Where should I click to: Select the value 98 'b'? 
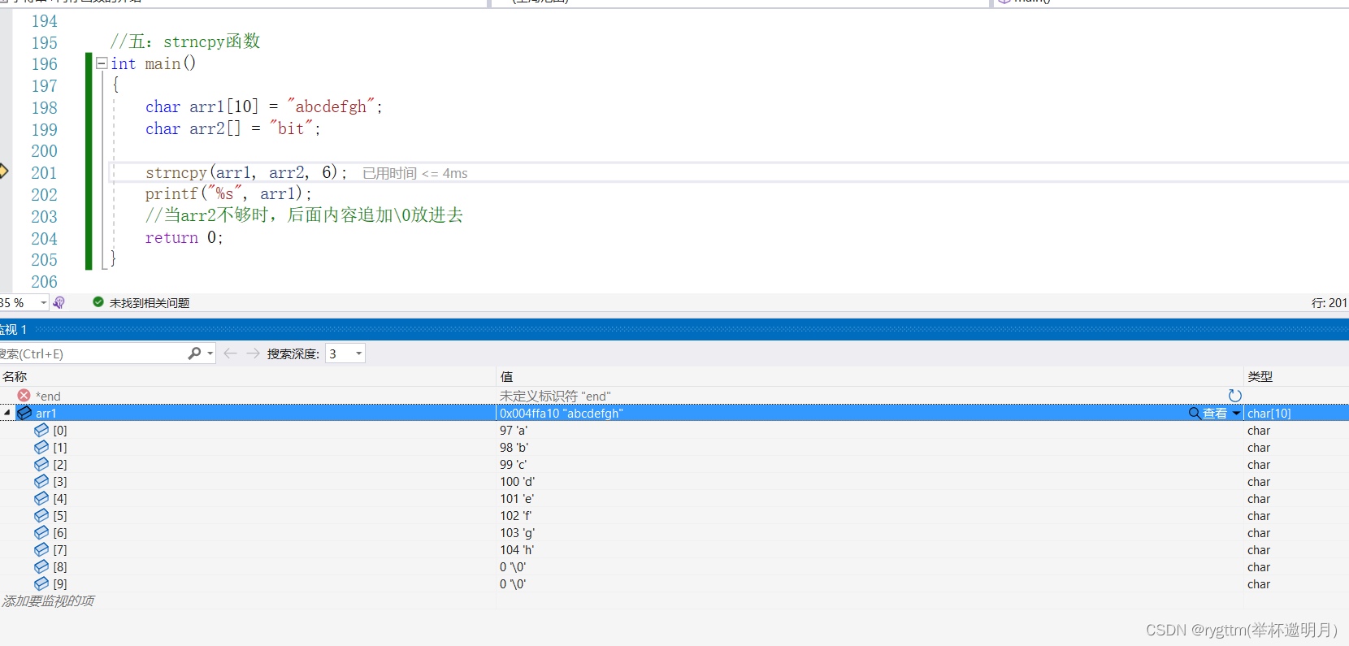pyautogui.click(x=514, y=448)
